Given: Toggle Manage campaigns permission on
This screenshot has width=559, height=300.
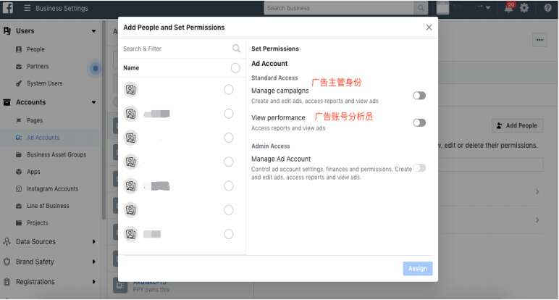Looking at the screenshot, I should coord(419,96).
